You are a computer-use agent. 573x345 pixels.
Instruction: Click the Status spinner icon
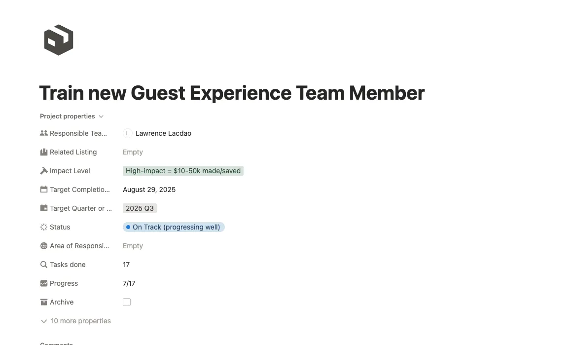(44, 227)
